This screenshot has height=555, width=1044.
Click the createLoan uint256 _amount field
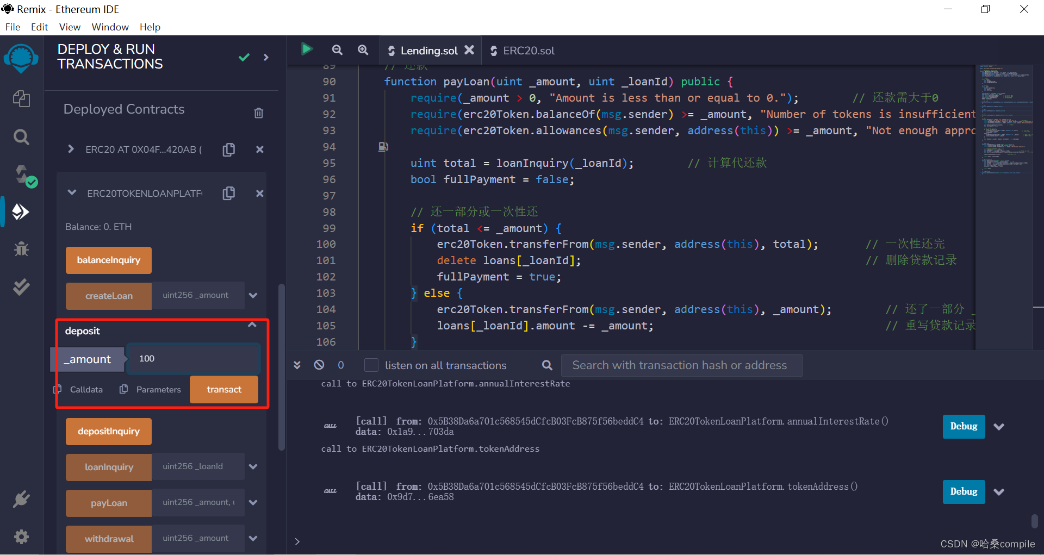click(x=198, y=296)
